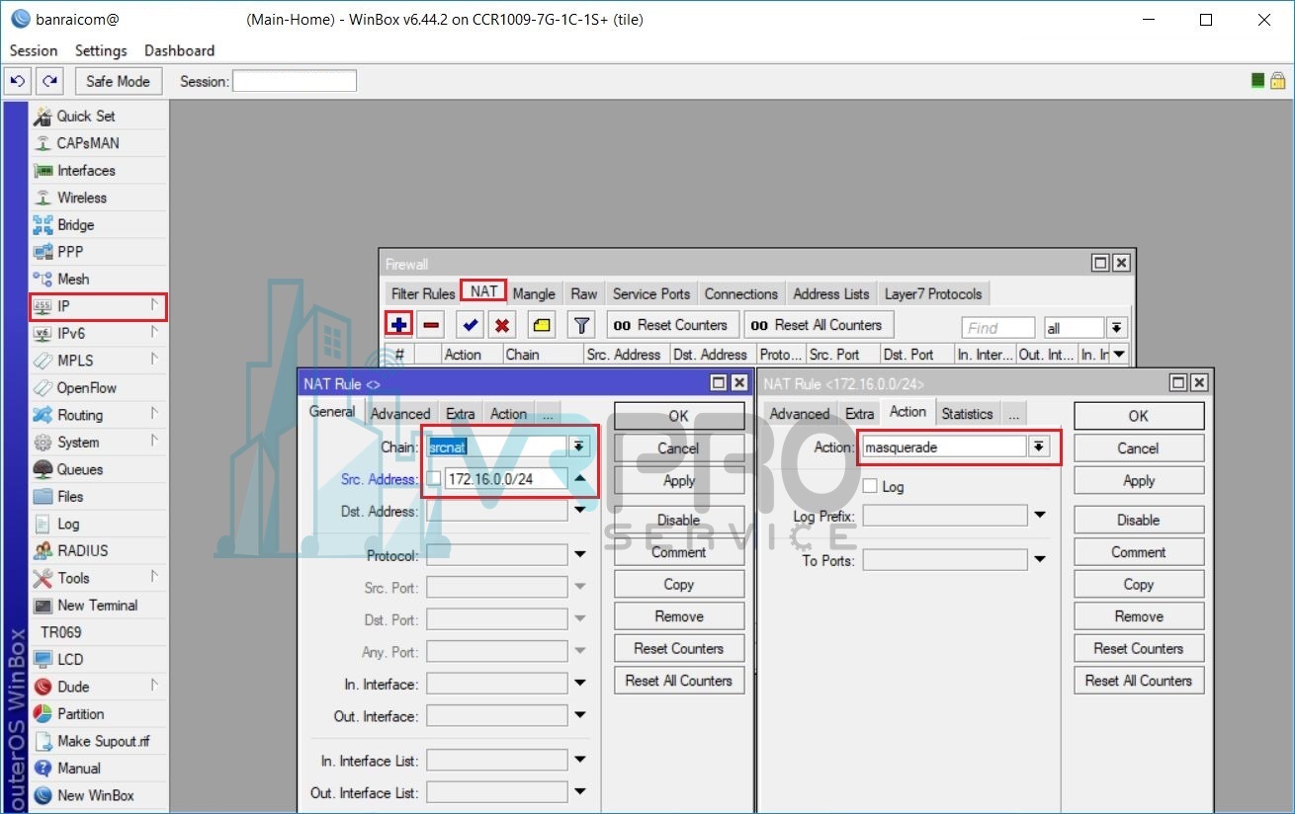Click the Find search field in Firewall

[x=997, y=328]
